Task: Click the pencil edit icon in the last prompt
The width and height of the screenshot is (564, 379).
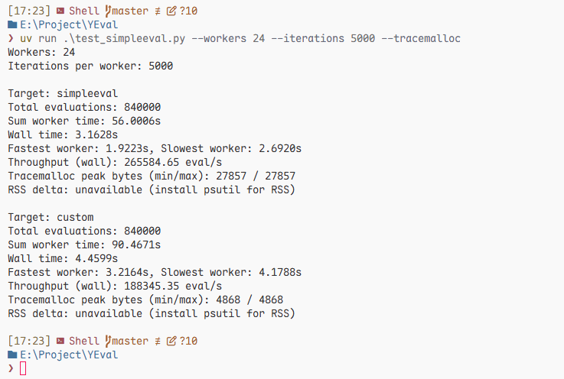Action: 171,341
